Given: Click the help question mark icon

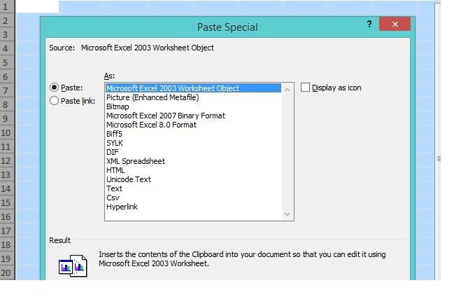Looking at the screenshot, I should (x=369, y=25).
